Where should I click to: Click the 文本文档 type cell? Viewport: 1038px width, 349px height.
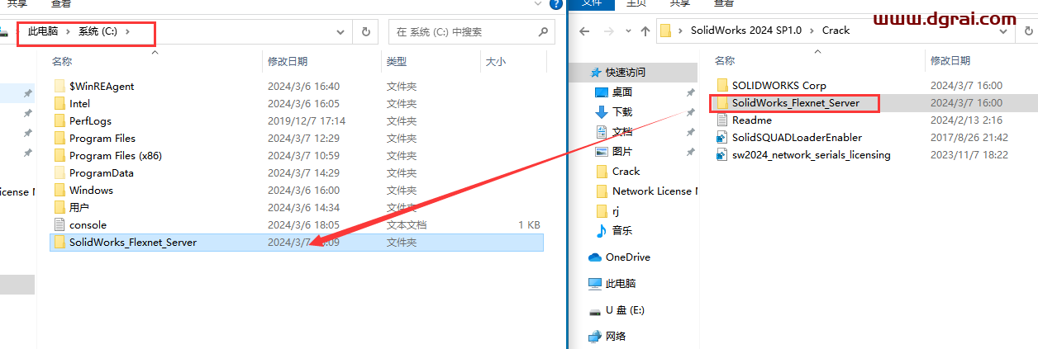[x=407, y=224]
